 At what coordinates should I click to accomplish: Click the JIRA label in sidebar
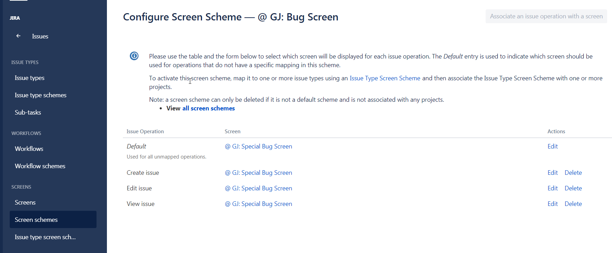[15, 18]
